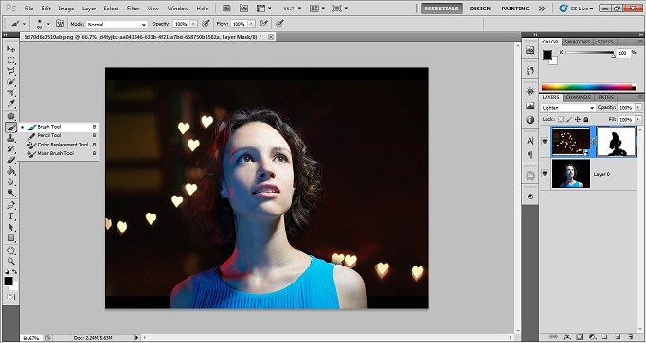
Task: Select the Polygonal Lasso tool
Action: point(10,71)
